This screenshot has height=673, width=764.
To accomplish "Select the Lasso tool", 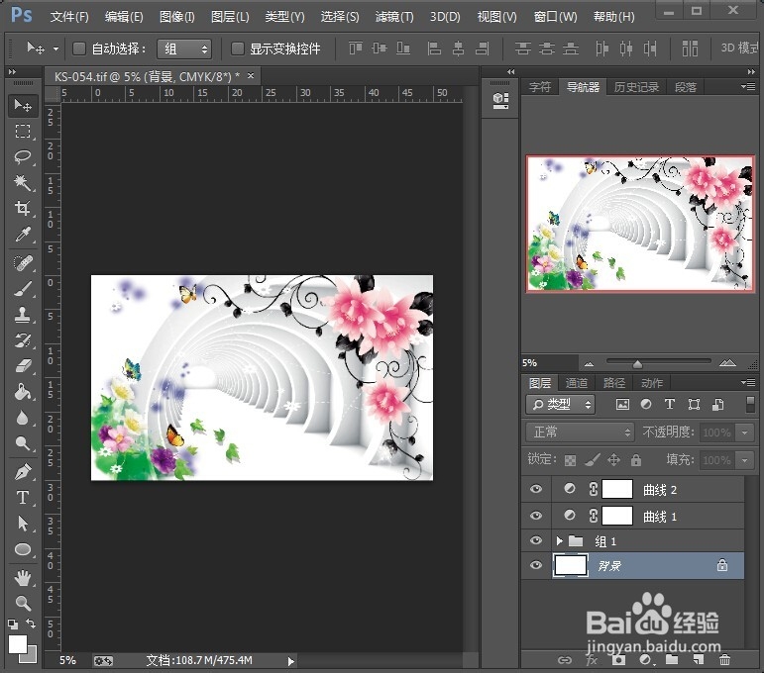I will click(x=23, y=156).
